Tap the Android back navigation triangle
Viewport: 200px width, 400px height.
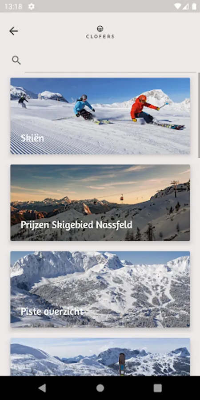(42, 388)
